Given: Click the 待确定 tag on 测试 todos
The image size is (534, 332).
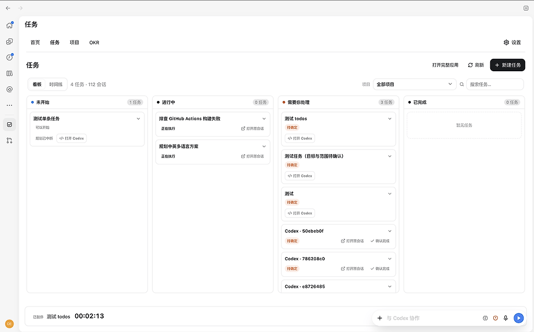Looking at the screenshot, I should point(292,127).
